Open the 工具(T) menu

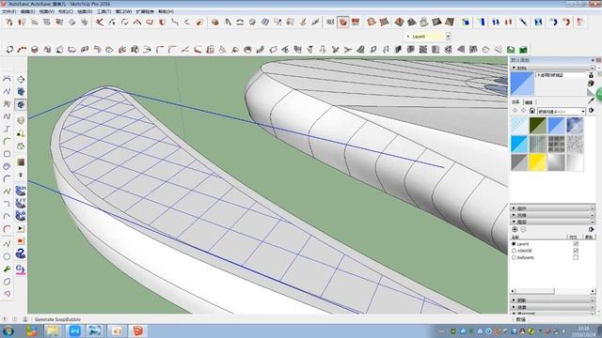104,11
